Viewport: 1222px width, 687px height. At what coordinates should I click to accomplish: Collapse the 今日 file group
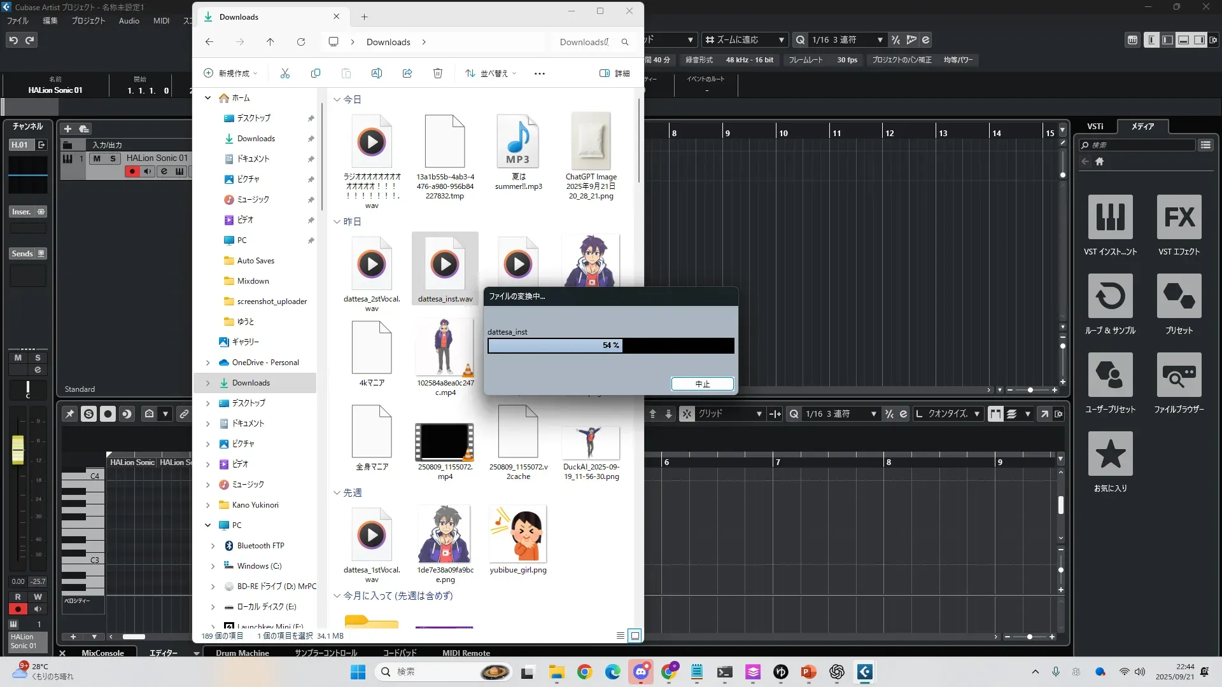point(337,99)
